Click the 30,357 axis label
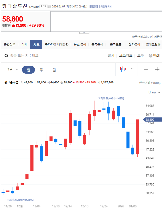 point(150,193)
